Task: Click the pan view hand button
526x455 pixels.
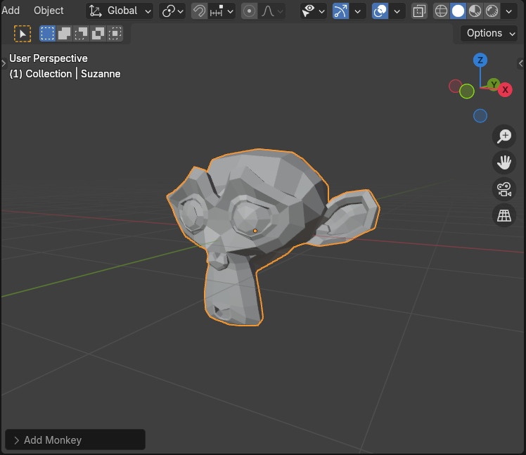Action: click(504, 162)
